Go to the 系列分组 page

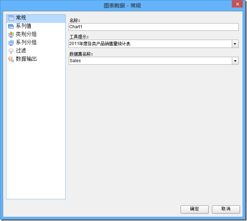(26, 43)
